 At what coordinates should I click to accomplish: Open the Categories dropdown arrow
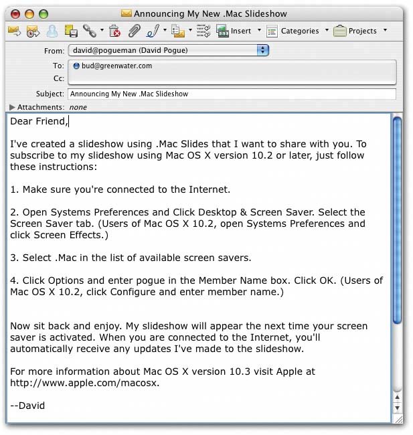point(327,29)
